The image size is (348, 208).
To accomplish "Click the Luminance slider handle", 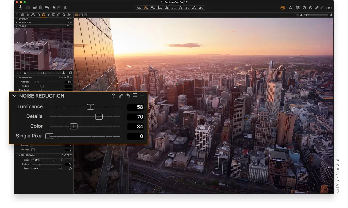I will [x=90, y=107].
